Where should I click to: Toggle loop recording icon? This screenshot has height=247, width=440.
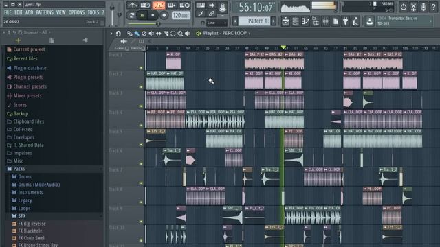[x=185, y=5]
